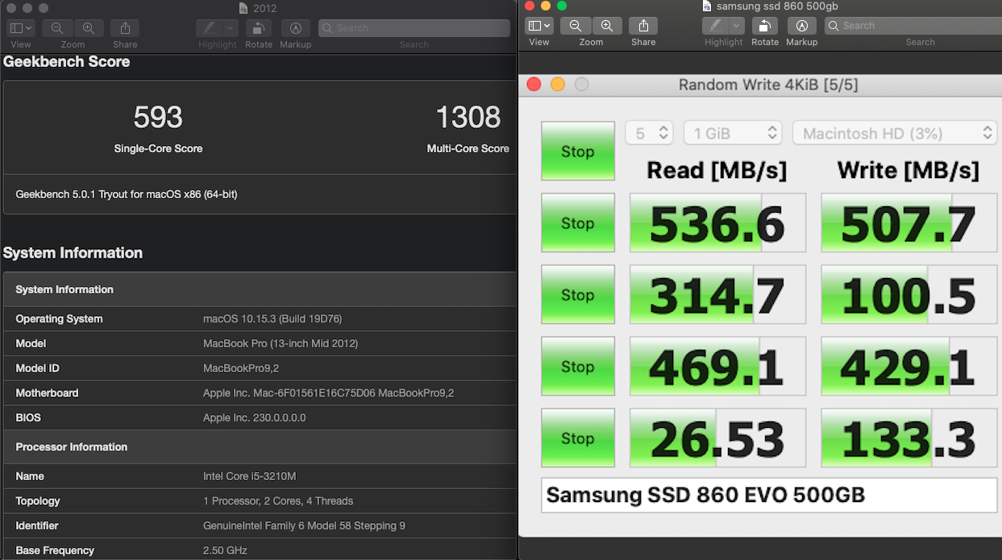
Task: Click the Samsung SSD 860 EVO 500GB text field
Action: click(x=769, y=495)
